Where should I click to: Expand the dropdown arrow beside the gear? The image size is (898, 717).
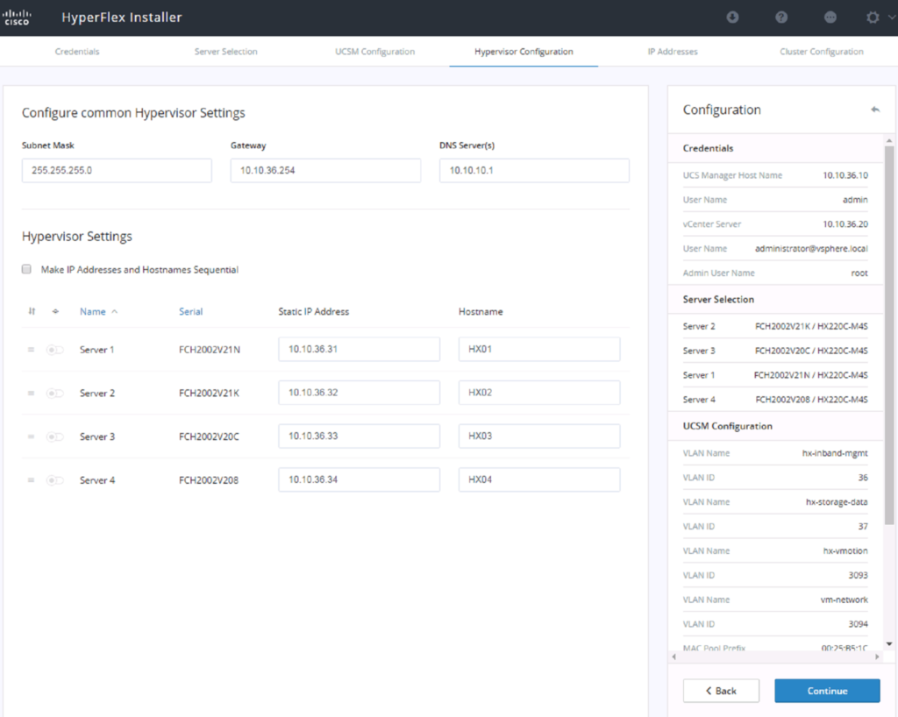click(891, 18)
